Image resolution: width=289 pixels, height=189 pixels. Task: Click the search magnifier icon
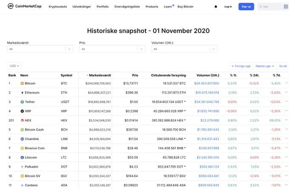[261, 7]
